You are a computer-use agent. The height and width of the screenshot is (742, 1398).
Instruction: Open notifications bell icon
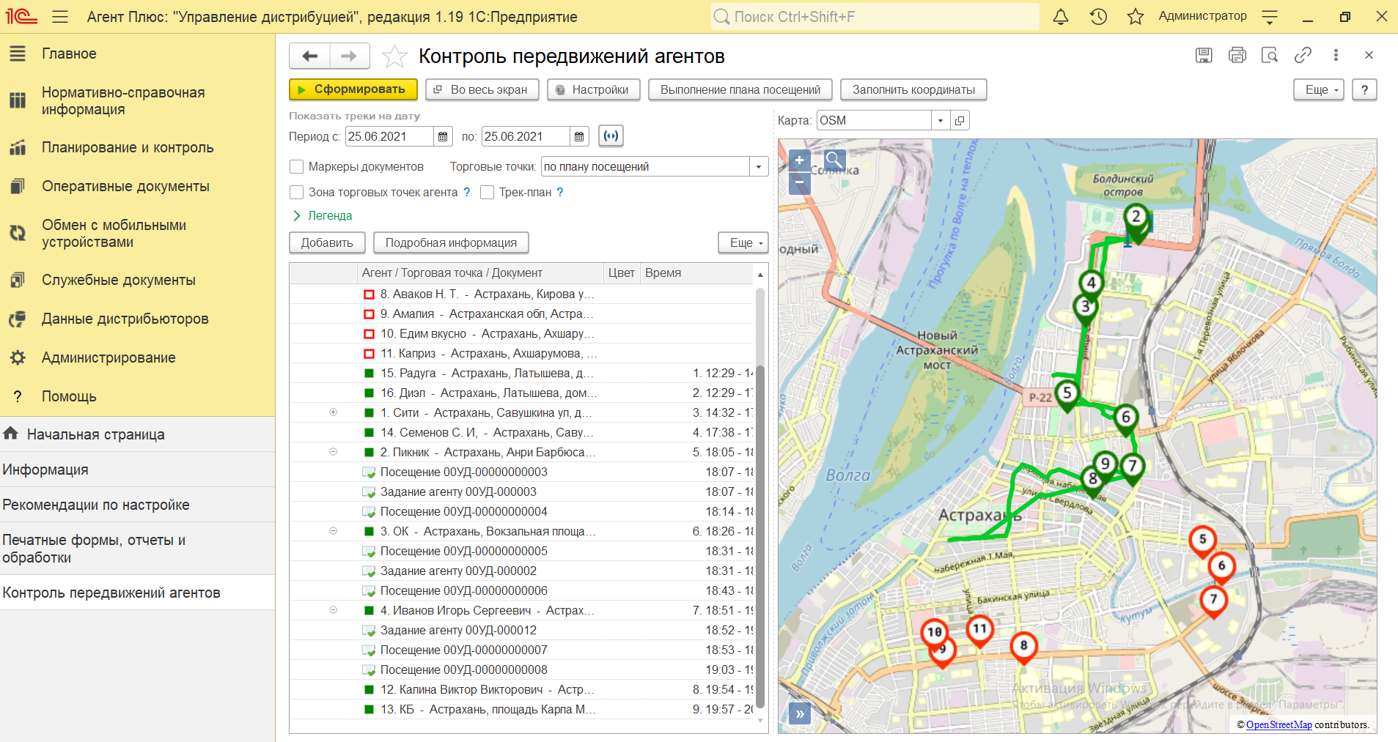click(1061, 17)
